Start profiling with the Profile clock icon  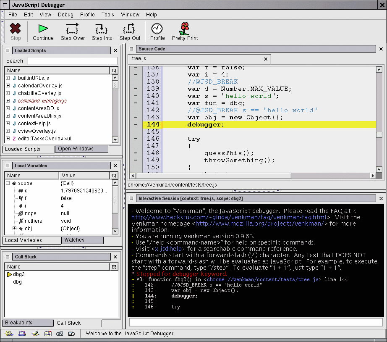tap(157, 29)
